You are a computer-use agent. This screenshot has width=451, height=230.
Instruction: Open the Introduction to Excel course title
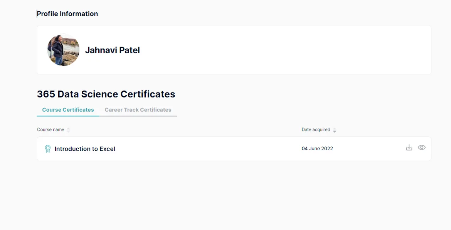85,149
